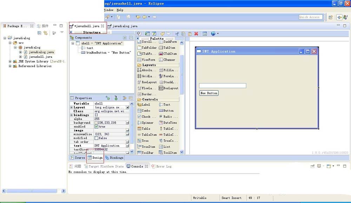Screen dimensions: 351x203
Task: Collapse the shell node in the Components tree
Action: click(73, 43)
